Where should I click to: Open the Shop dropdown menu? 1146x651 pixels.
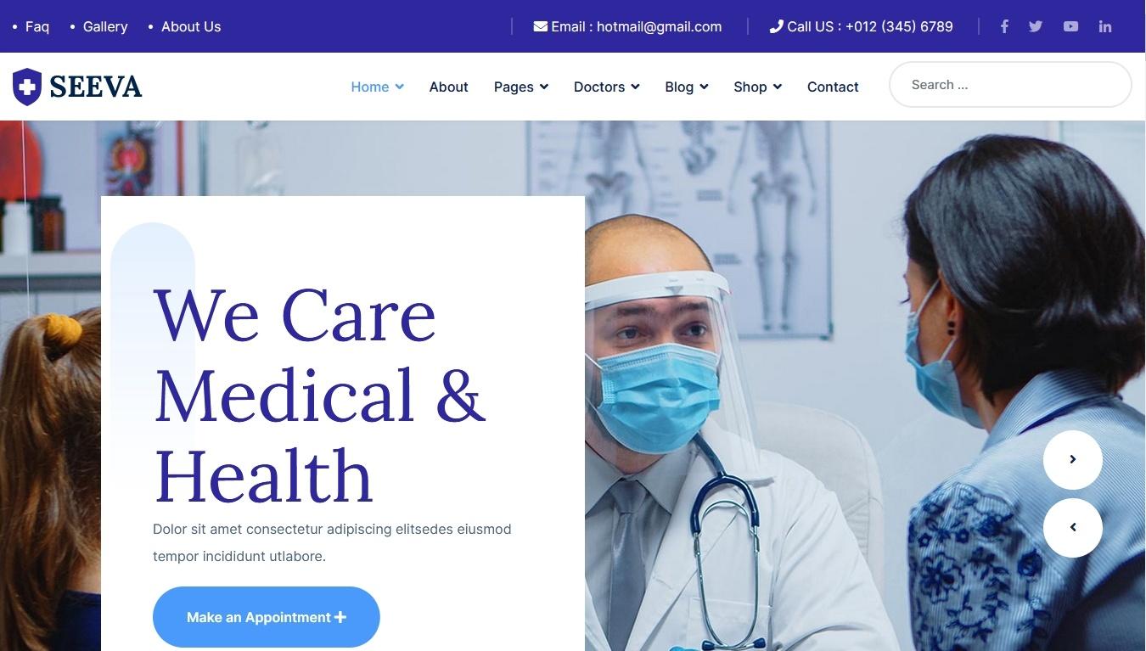758,87
